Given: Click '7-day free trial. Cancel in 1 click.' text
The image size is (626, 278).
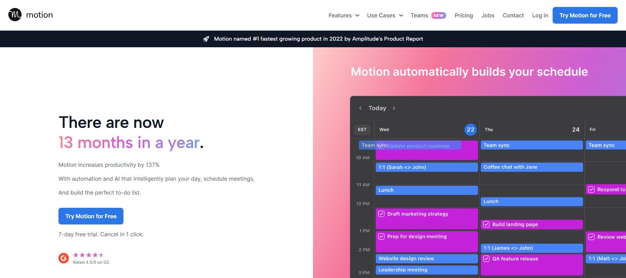Looking at the screenshot, I should [x=101, y=234].
